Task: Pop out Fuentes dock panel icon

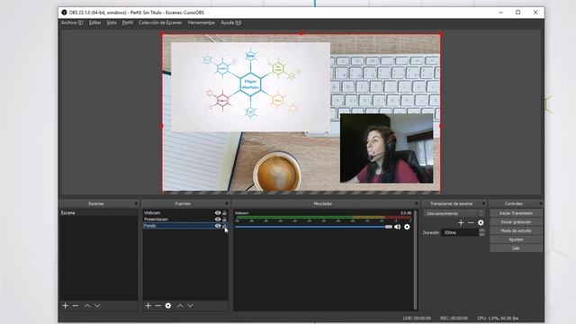Action: click(227, 203)
